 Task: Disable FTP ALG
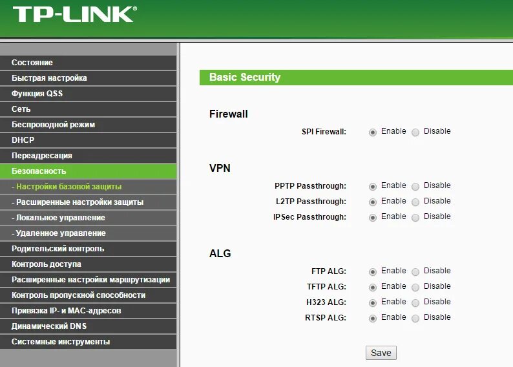tap(415, 272)
